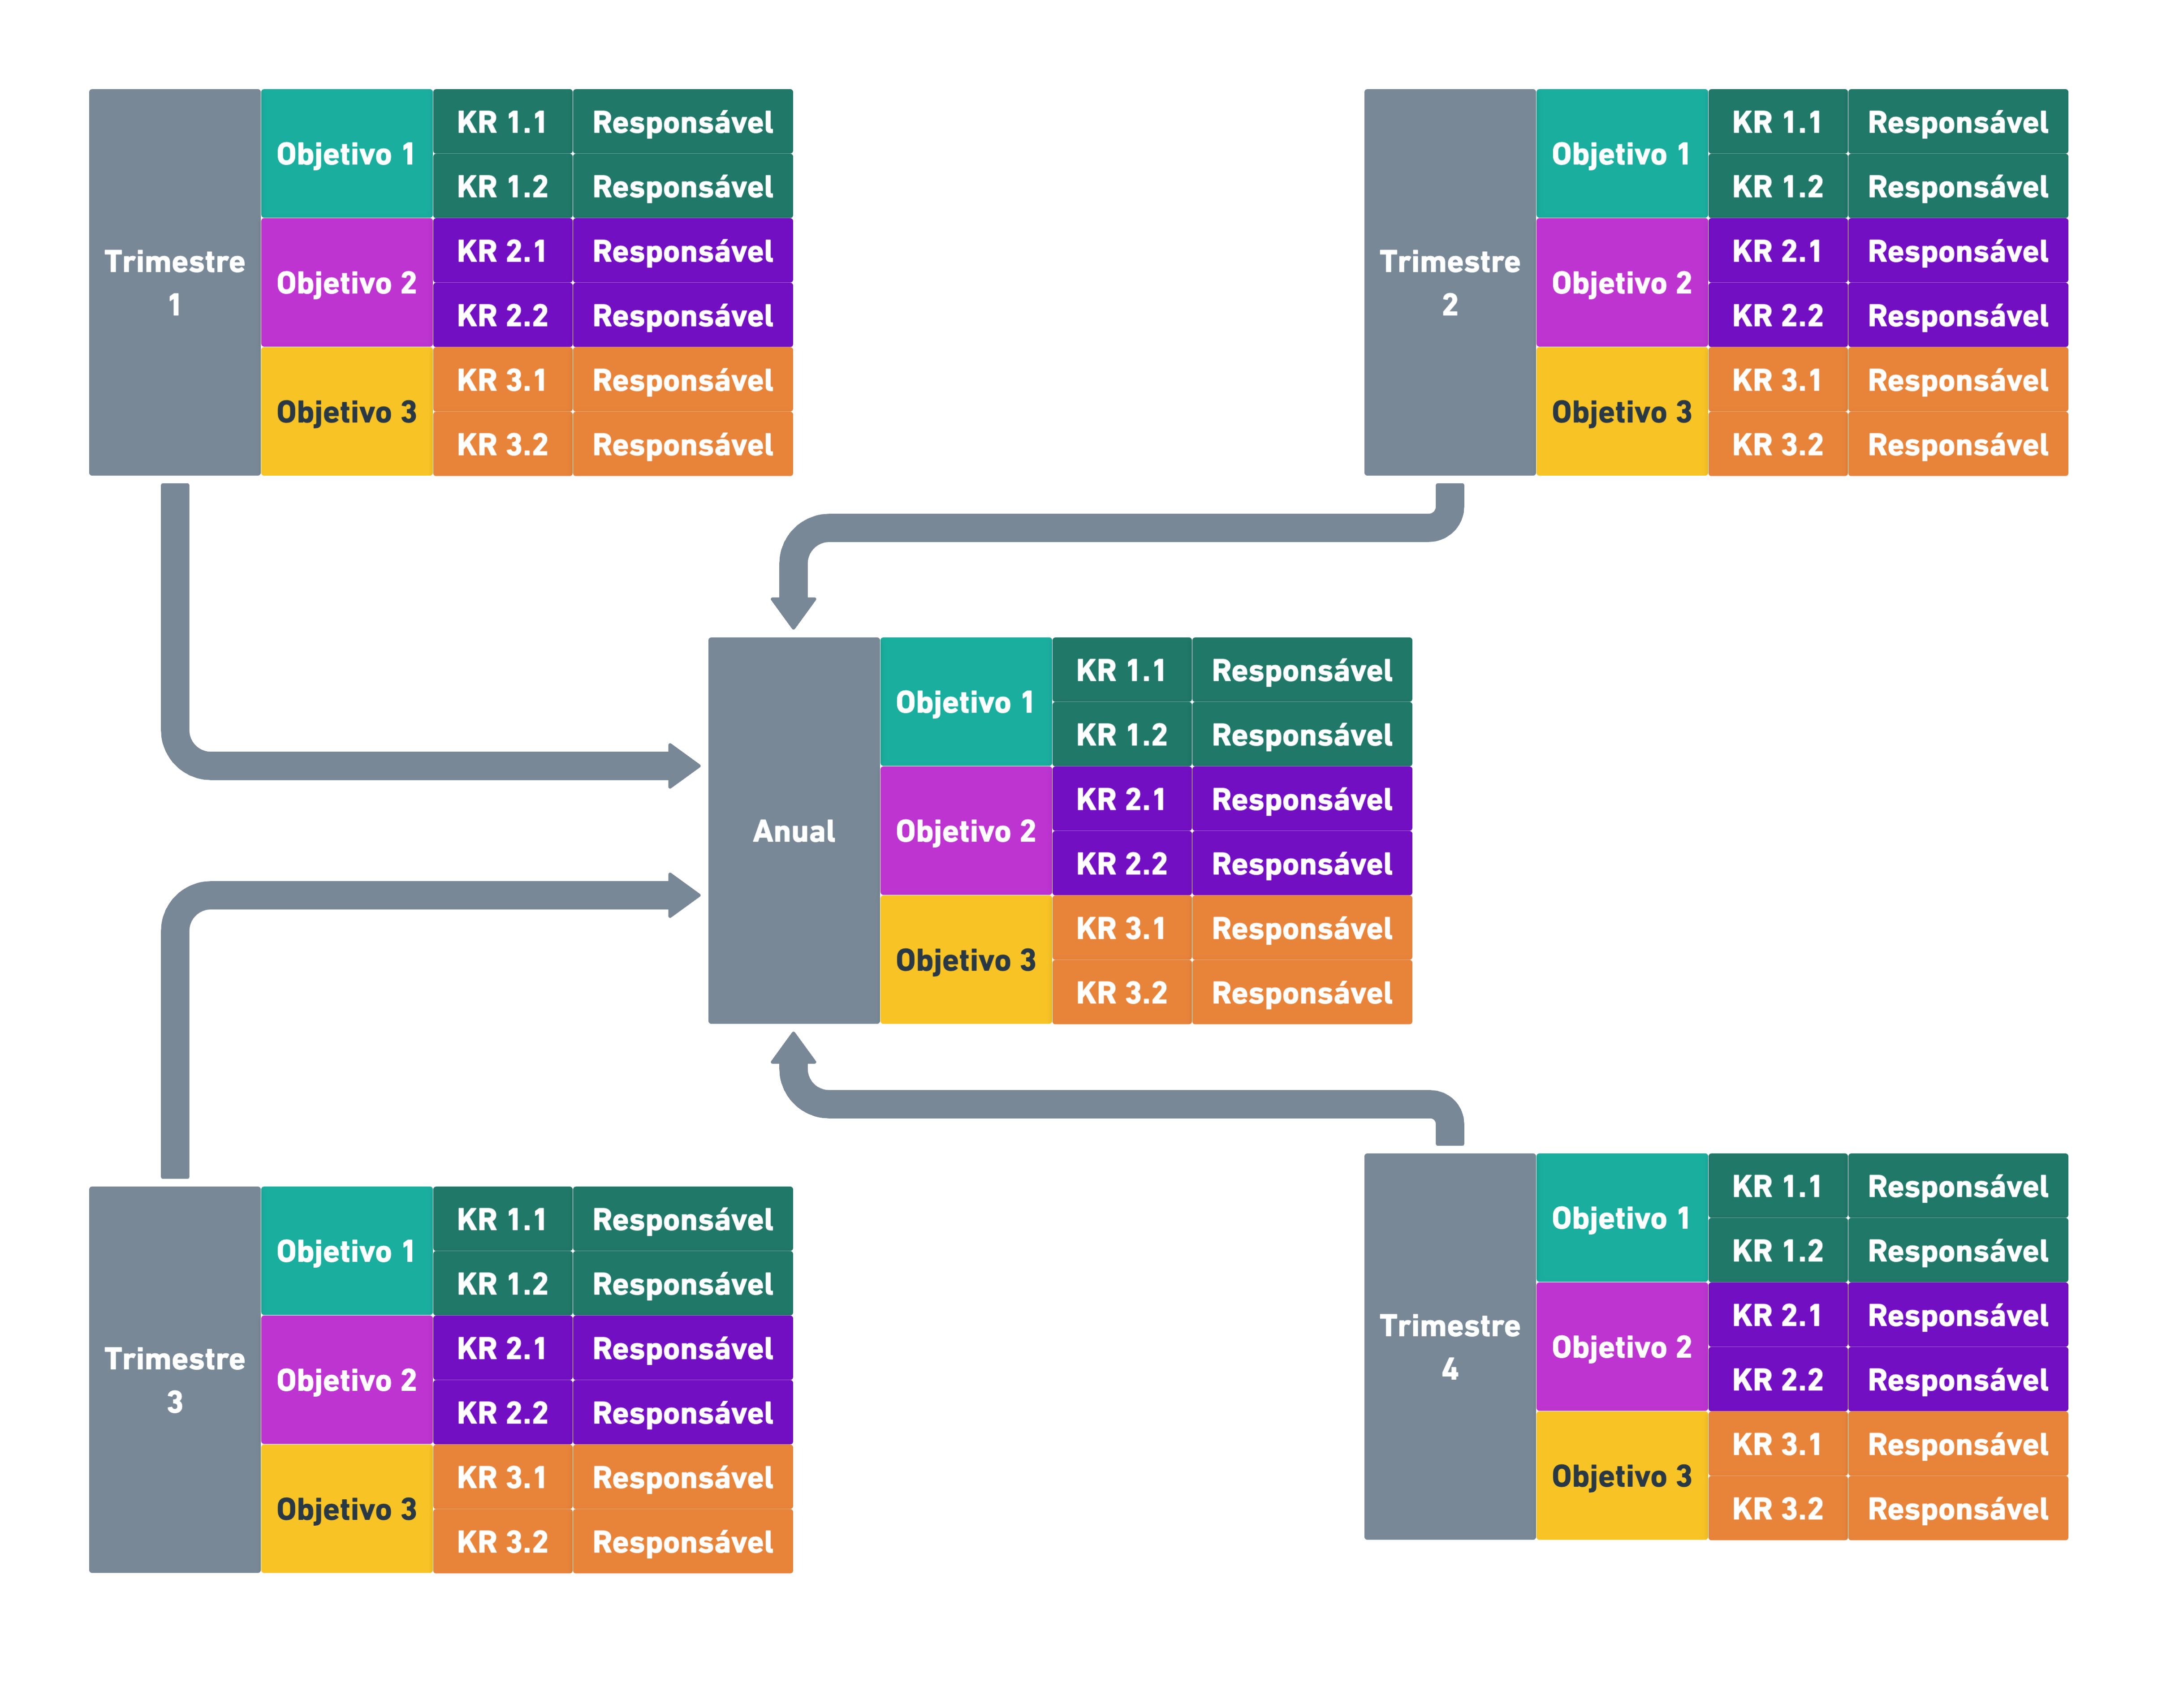Click Responsável beside KR 3.1 in Trimestre 3
The height and width of the screenshot is (1708, 2158).
(682, 1476)
